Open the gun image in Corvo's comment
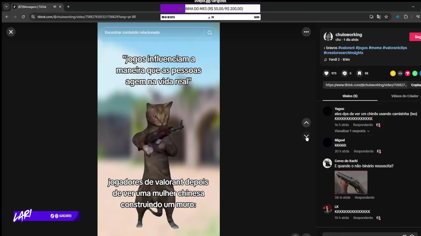 point(351,182)
